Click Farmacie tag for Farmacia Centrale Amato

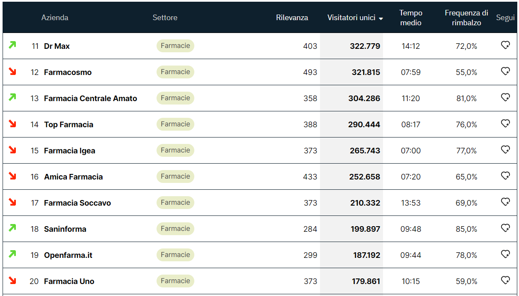(x=175, y=98)
